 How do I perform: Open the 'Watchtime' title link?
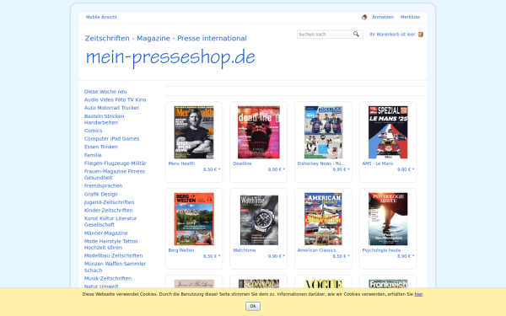point(245,250)
